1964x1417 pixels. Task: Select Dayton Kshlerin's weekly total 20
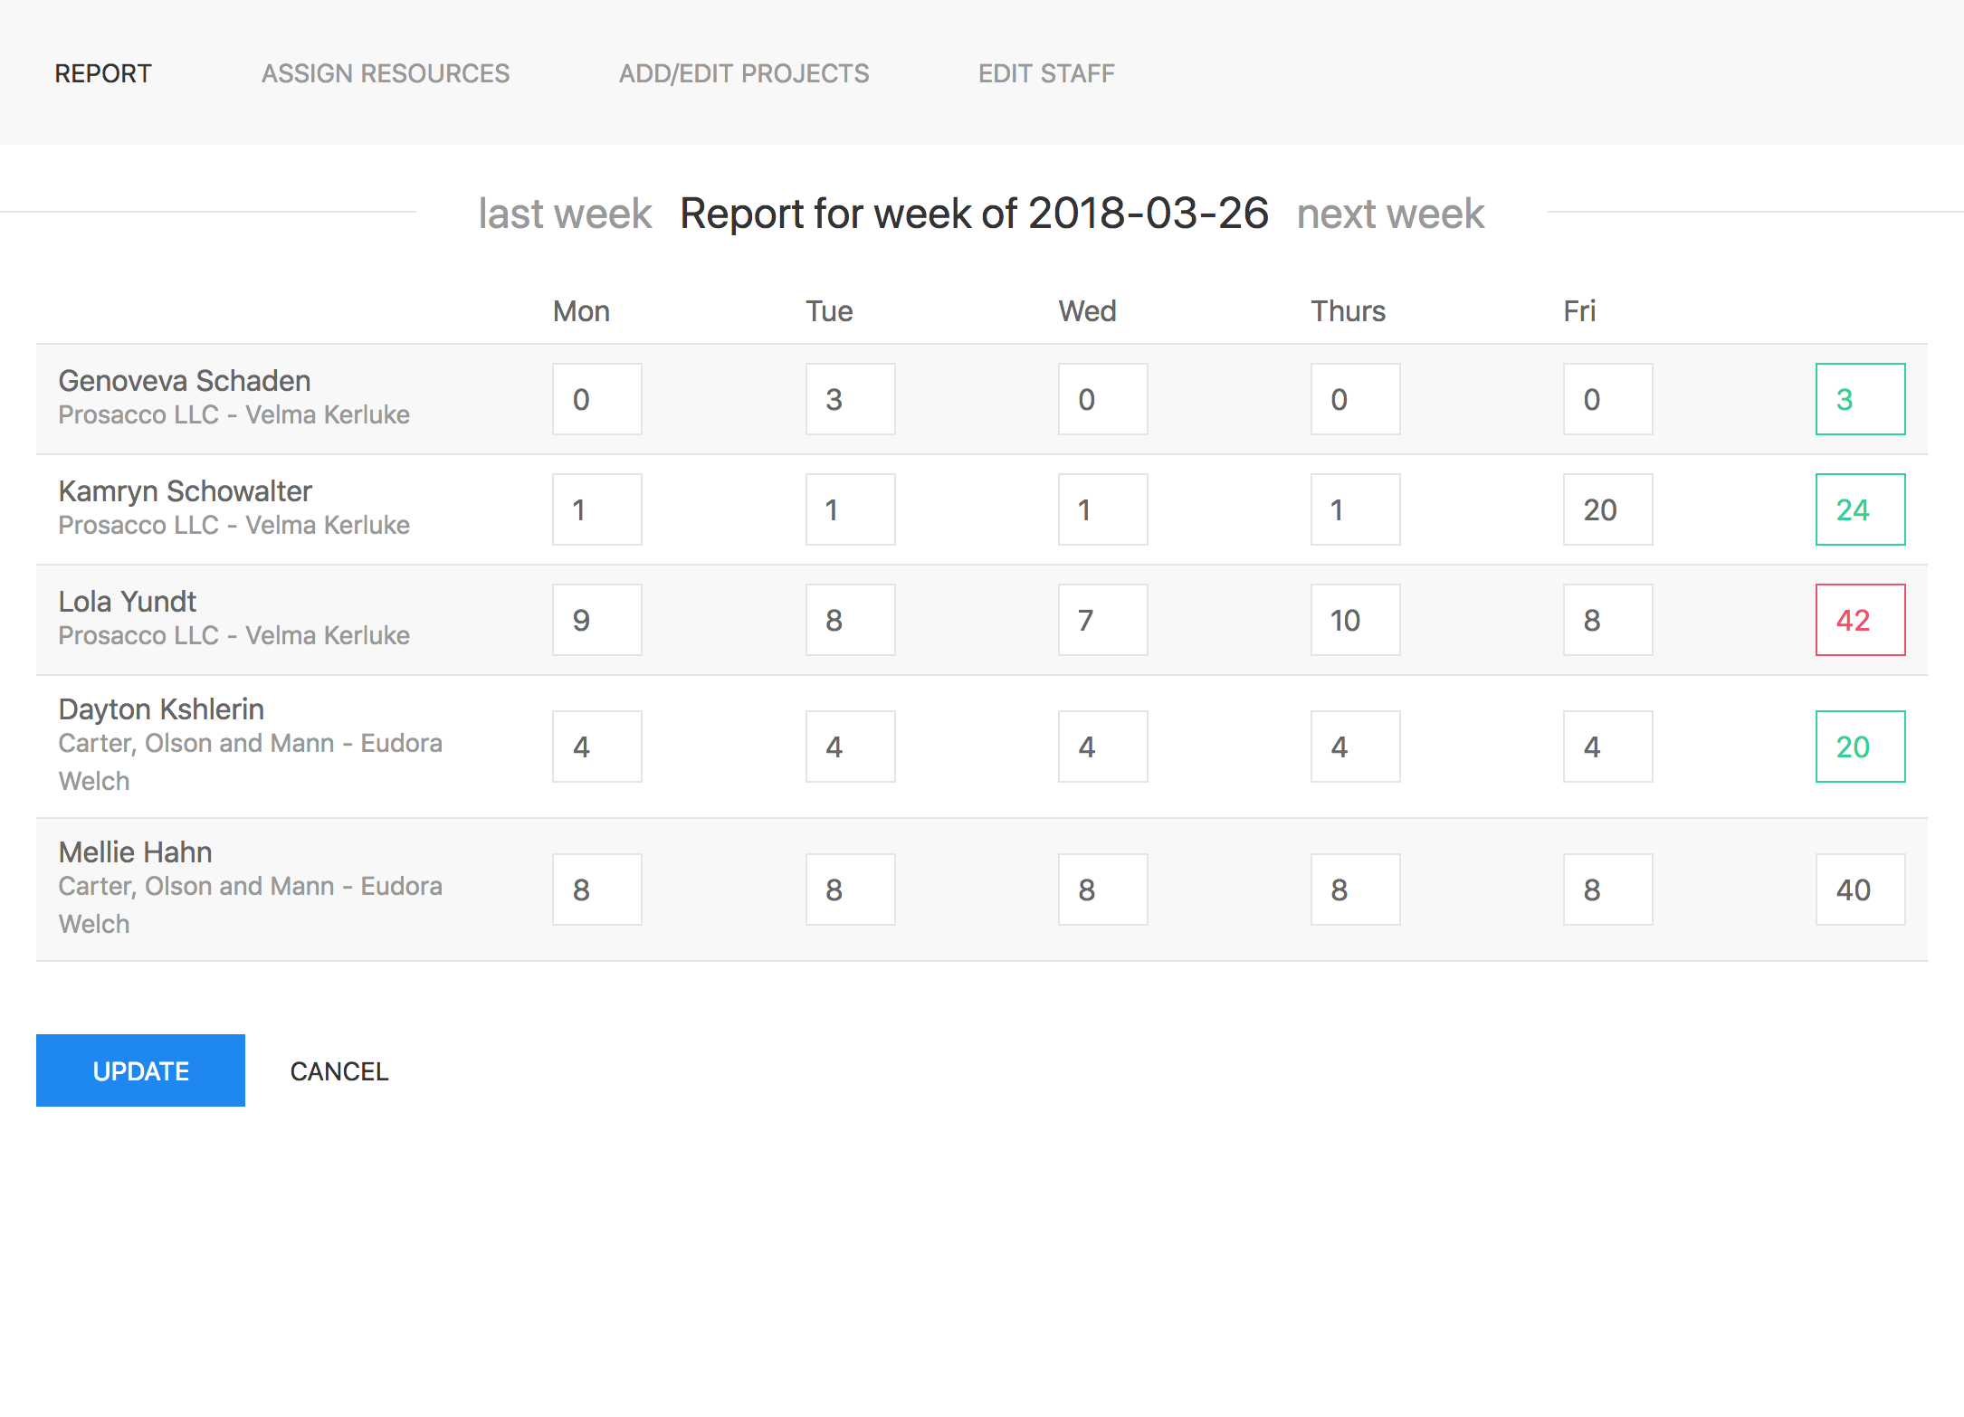1861,747
